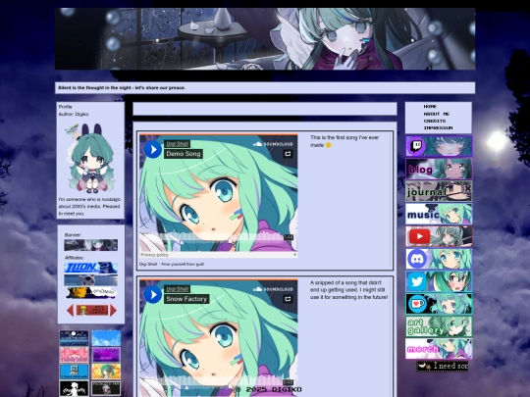
Task: Open SoundCloud logo on Snow Factory player
Action: tap(273, 289)
